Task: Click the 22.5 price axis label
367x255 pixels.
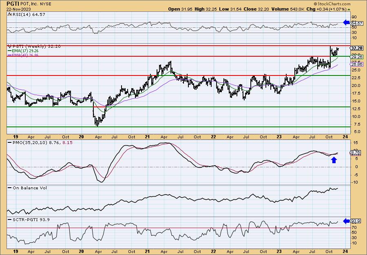Action: 356,78
